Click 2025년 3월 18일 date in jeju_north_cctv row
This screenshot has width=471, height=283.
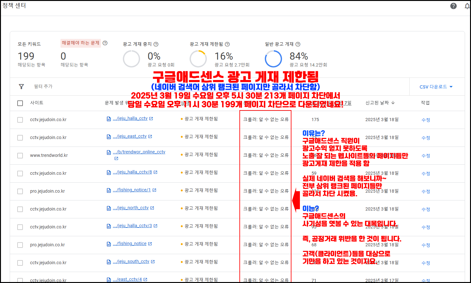[382, 209]
